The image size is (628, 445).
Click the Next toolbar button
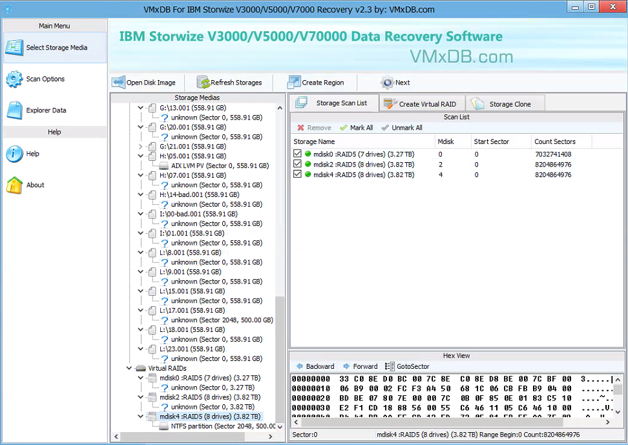click(395, 83)
